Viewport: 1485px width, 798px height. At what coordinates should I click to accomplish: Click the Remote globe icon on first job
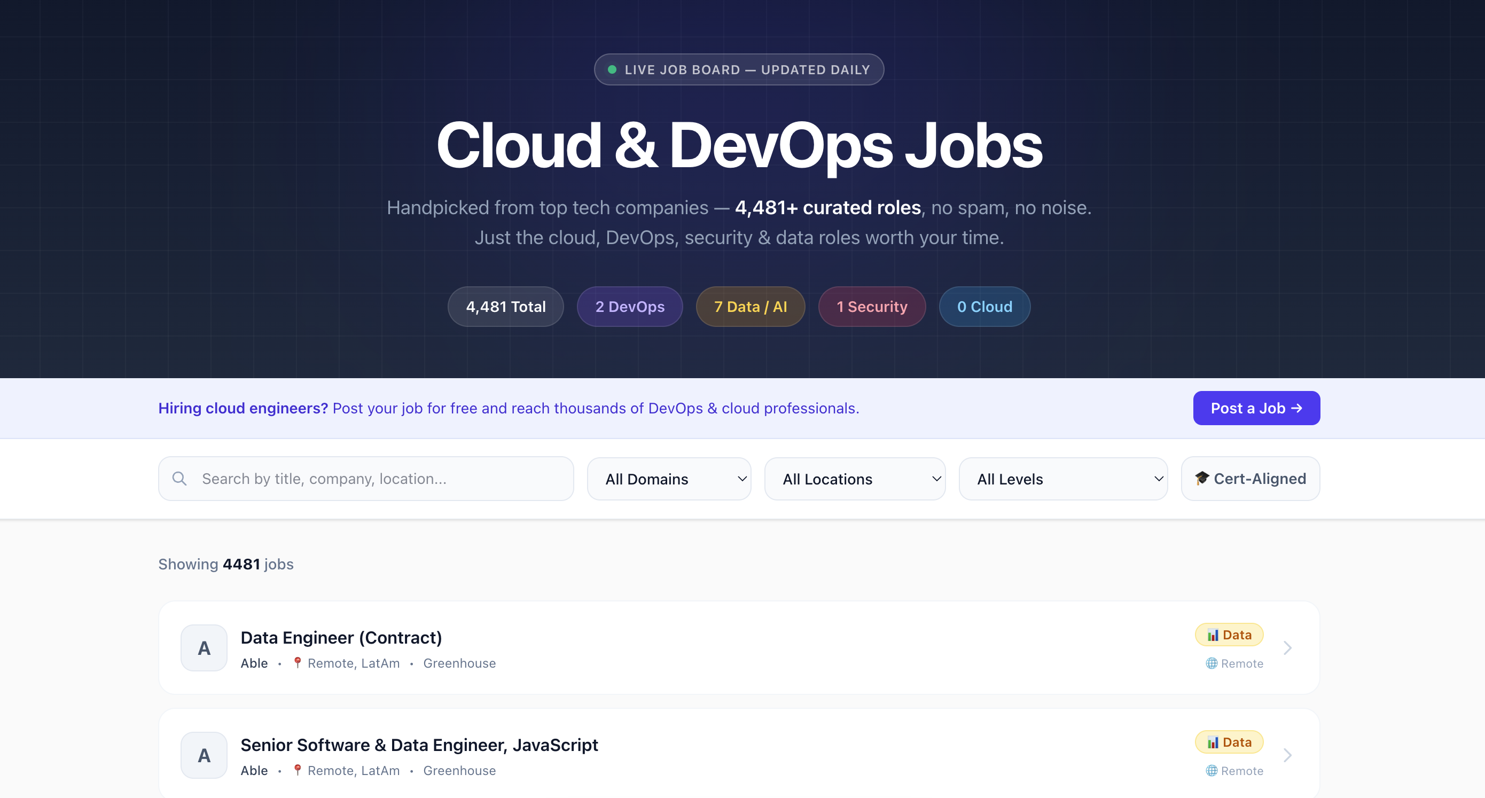tap(1211, 663)
